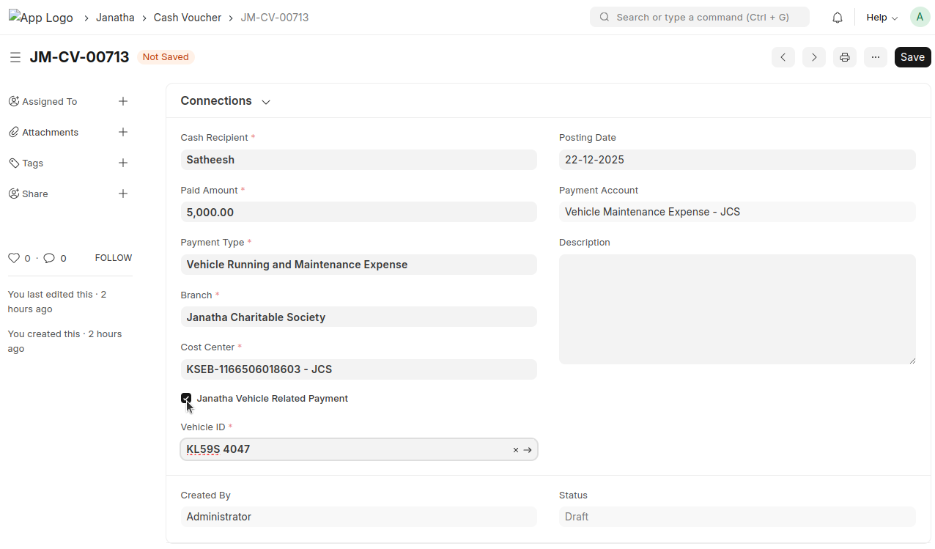Open the Help dropdown menu
The height and width of the screenshot is (549, 935).
tap(882, 18)
